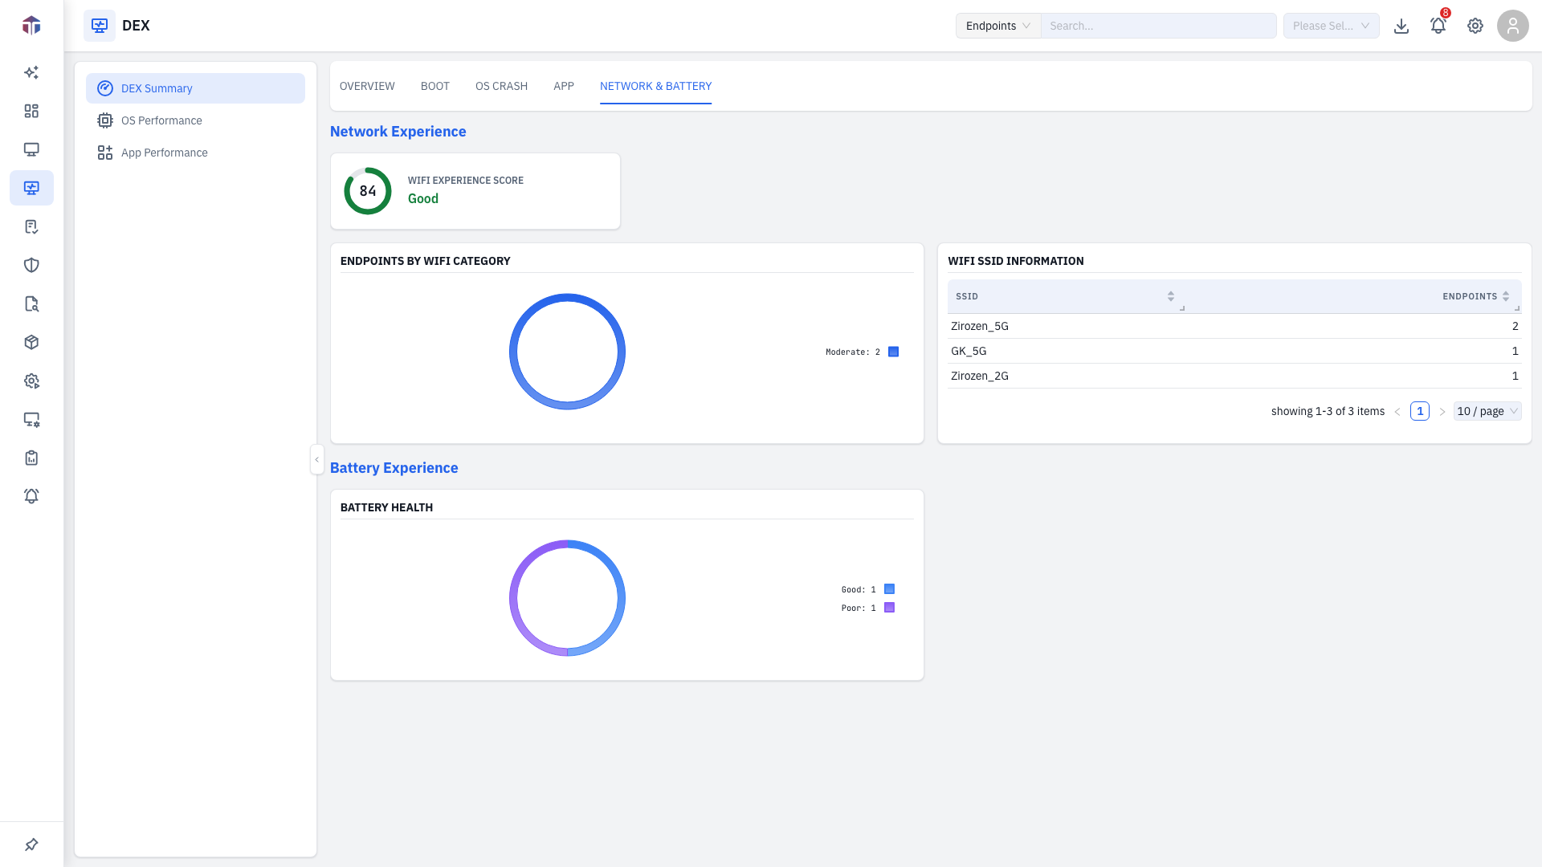Click the DEX header icon
Viewport: 1542px width, 867px height.
[100, 26]
